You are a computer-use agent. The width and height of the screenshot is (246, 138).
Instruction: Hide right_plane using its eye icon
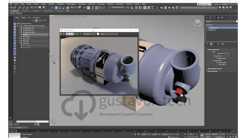pyautogui.click(x=20, y=43)
